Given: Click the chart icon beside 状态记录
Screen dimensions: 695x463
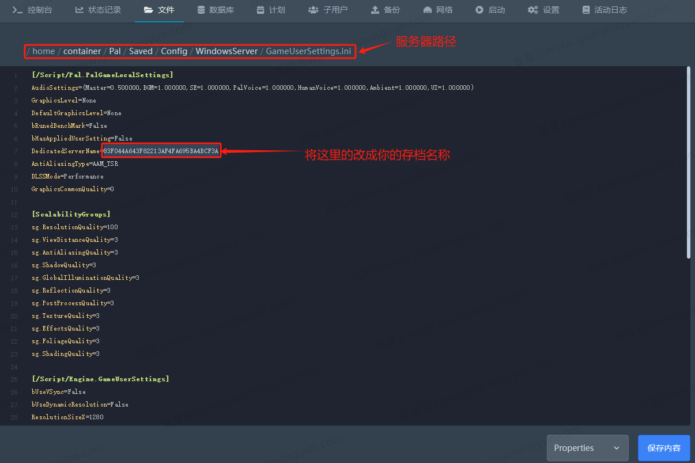Looking at the screenshot, I should 79,10.
